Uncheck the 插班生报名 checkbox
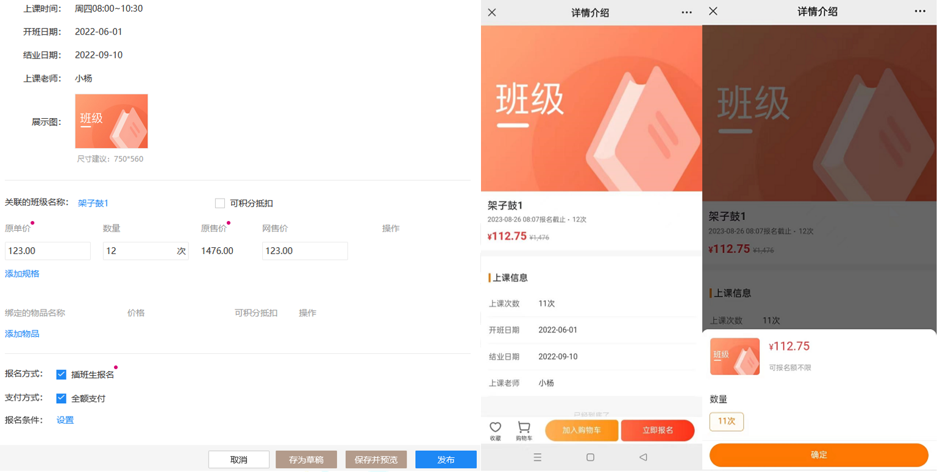The width and height of the screenshot is (937, 472). point(61,375)
